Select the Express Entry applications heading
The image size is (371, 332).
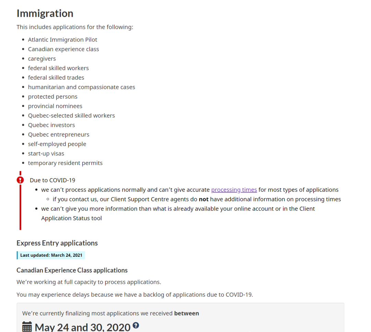click(57, 243)
